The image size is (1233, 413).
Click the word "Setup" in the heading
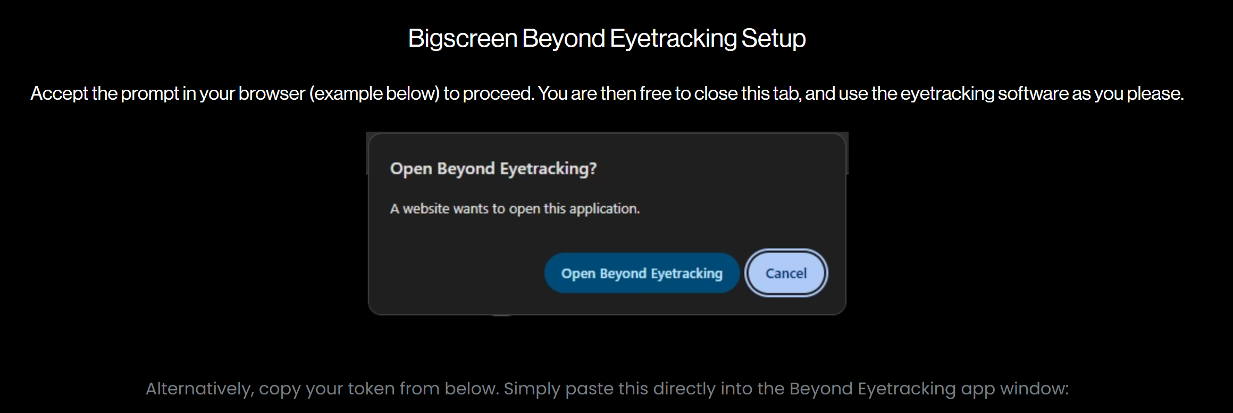[773, 38]
